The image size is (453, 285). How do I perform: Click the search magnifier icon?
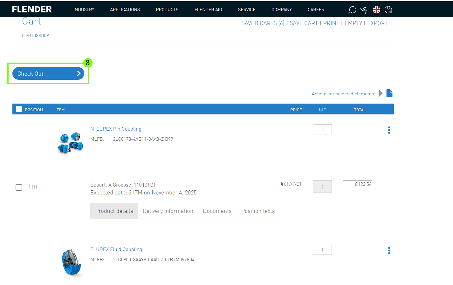tap(352, 10)
